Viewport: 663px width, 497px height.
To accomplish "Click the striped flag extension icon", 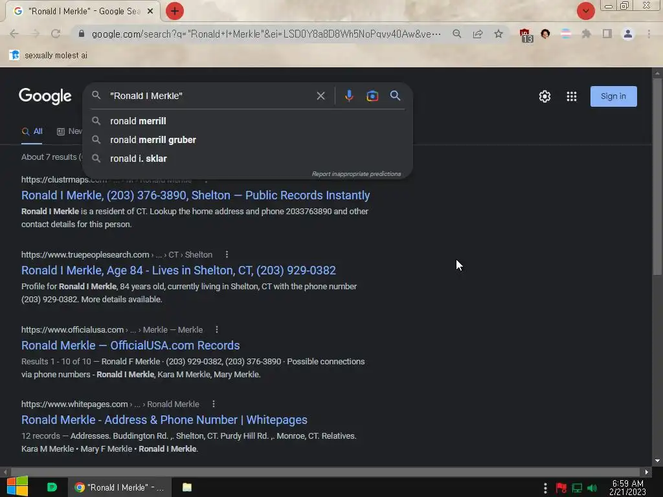I will 566,34.
